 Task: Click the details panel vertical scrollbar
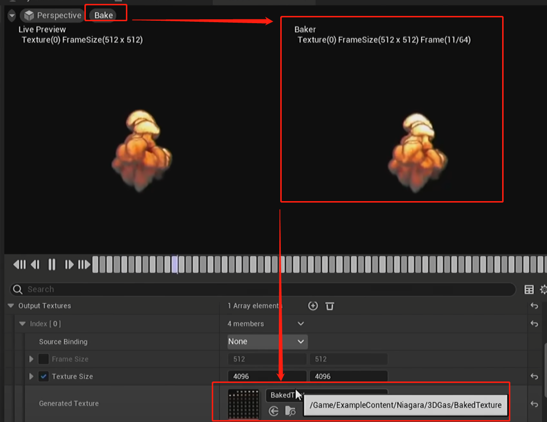(545, 370)
